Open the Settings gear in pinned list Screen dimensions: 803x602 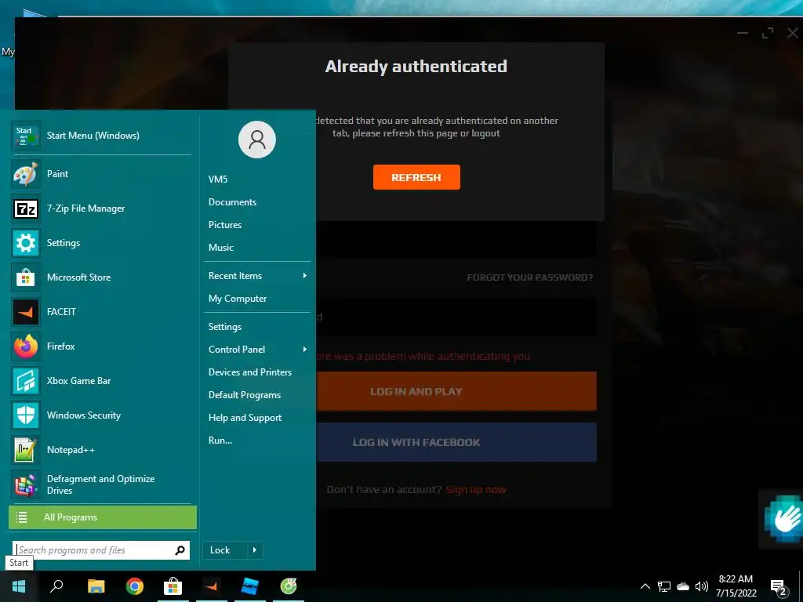pyautogui.click(x=25, y=243)
